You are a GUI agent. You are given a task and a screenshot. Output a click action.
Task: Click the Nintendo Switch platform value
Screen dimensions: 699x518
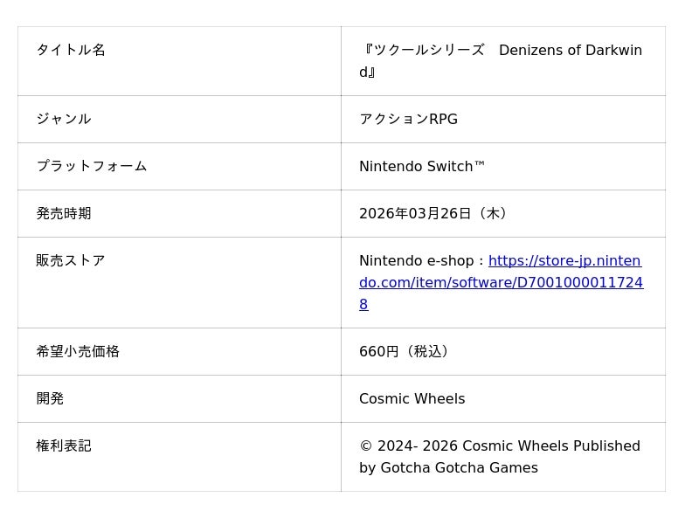pos(415,167)
